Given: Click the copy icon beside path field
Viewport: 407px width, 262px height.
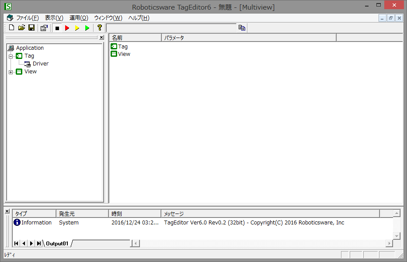Looking at the screenshot, I should (x=242, y=28).
